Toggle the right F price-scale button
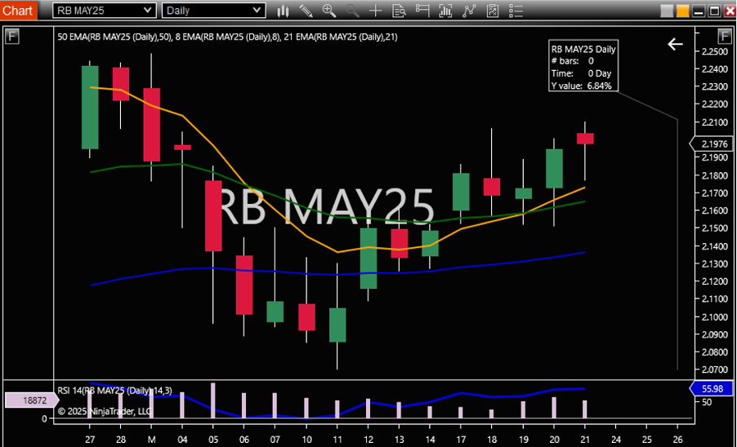737x447 pixels. pyautogui.click(x=724, y=36)
